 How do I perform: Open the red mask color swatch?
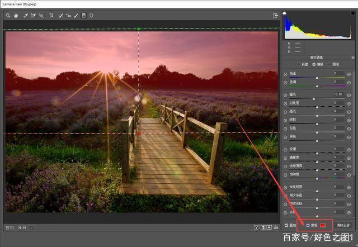323,225
